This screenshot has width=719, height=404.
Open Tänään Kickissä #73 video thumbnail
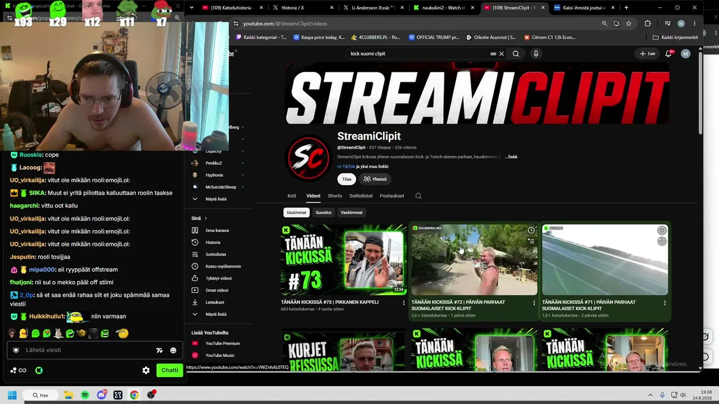[344, 260]
